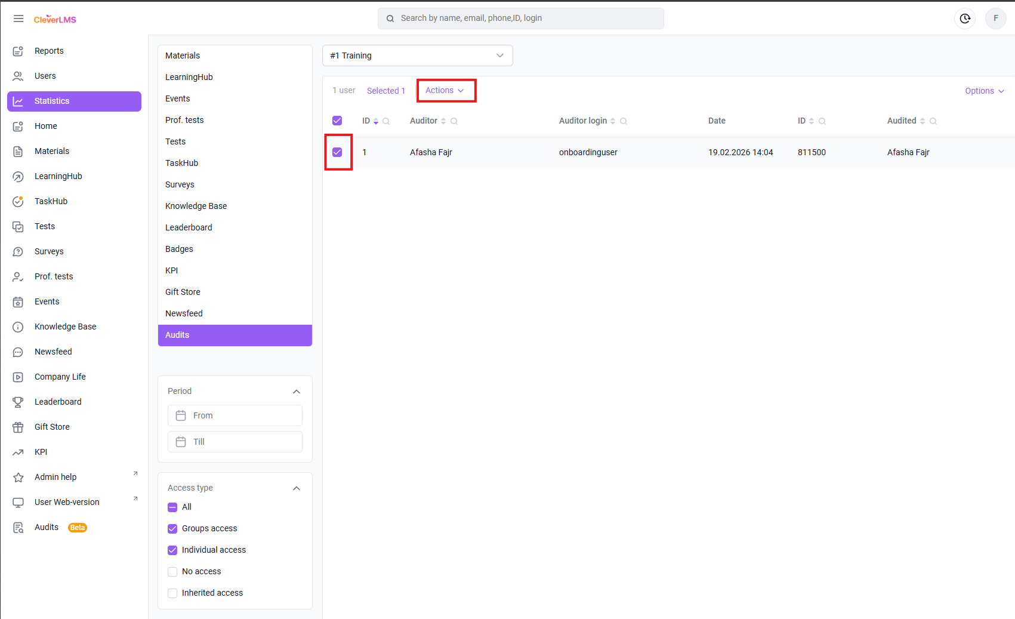Open the user avatar F
The height and width of the screenshot is (619, 1015).
pyautogui.click(x=995, y=19)
